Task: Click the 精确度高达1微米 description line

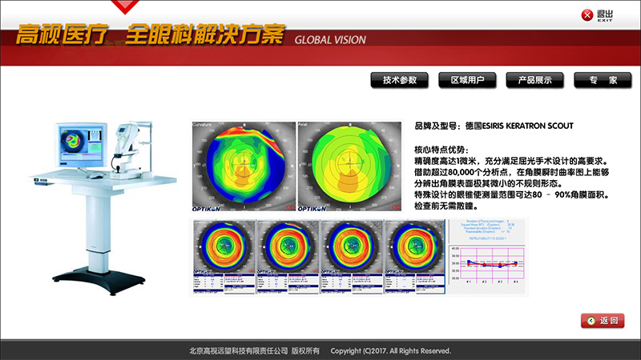Action: coord(512,161)
